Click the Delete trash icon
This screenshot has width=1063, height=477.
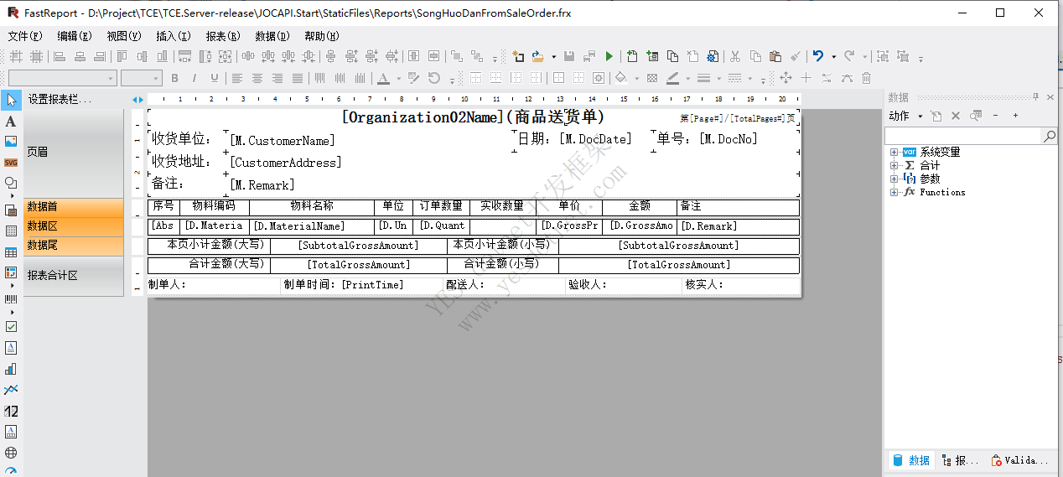point(867,78)
